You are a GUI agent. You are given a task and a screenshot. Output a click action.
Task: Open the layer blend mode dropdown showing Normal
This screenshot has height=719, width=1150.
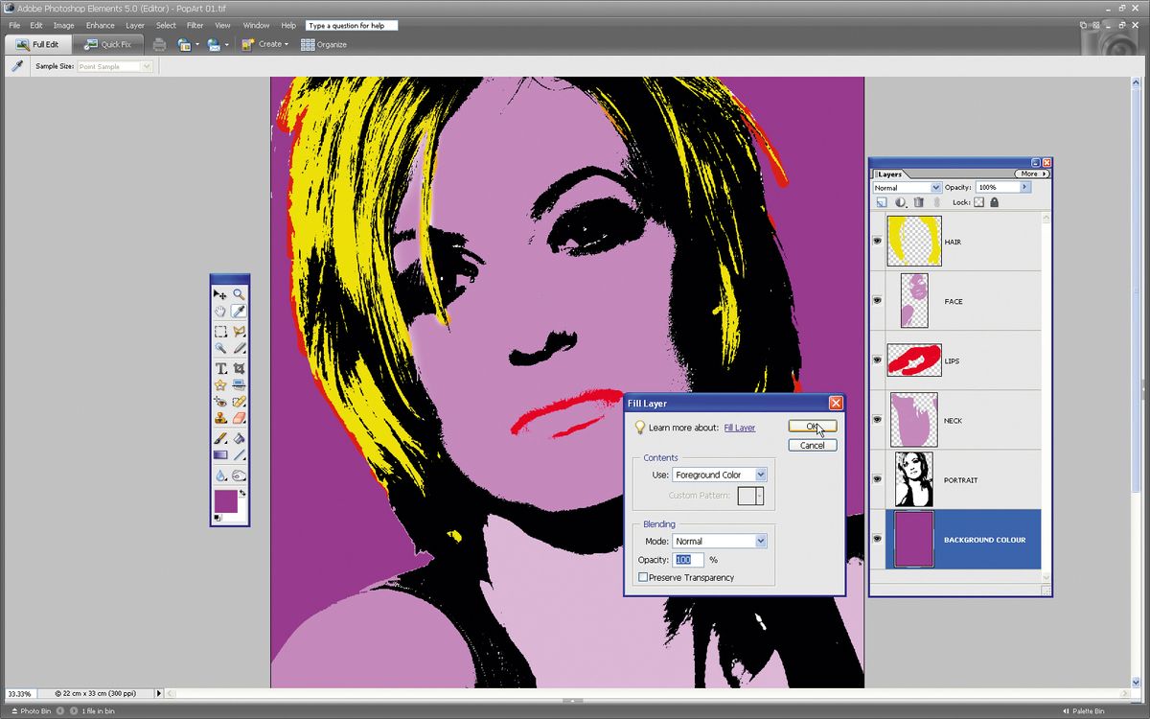(934, 186)
